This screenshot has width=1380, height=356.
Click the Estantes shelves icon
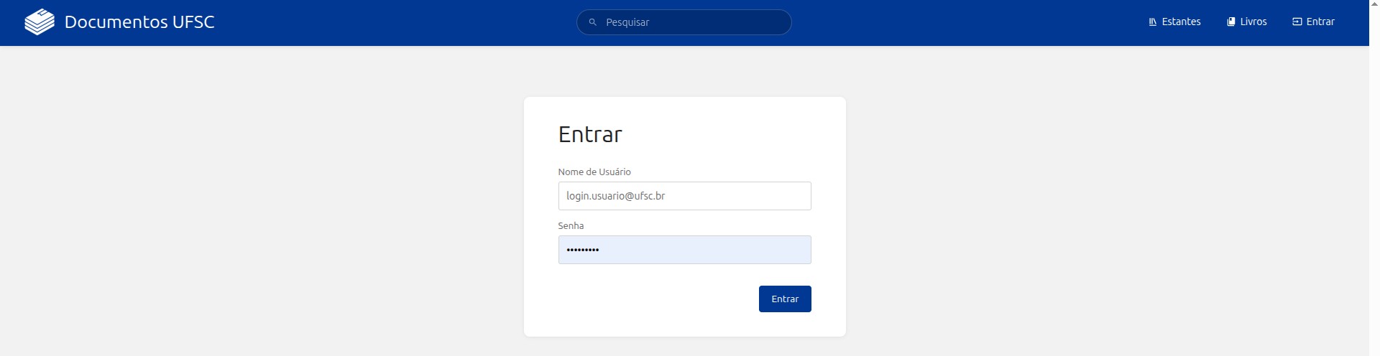[1153, 22]
